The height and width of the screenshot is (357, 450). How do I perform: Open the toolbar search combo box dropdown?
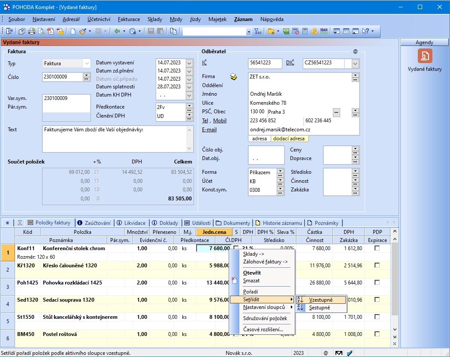click(249, 32)
